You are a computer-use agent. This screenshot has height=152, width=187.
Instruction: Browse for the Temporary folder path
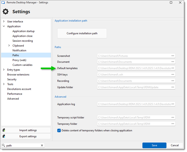tap(173, 124)
